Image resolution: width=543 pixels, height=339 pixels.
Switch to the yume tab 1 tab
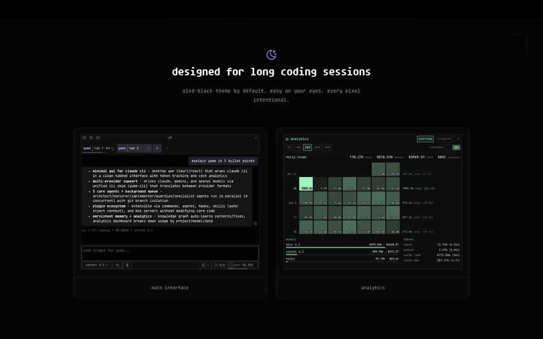pos(99,148)
